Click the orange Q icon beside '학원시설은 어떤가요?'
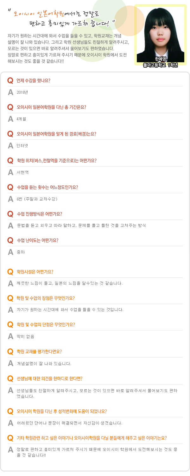 click(10, 272)
